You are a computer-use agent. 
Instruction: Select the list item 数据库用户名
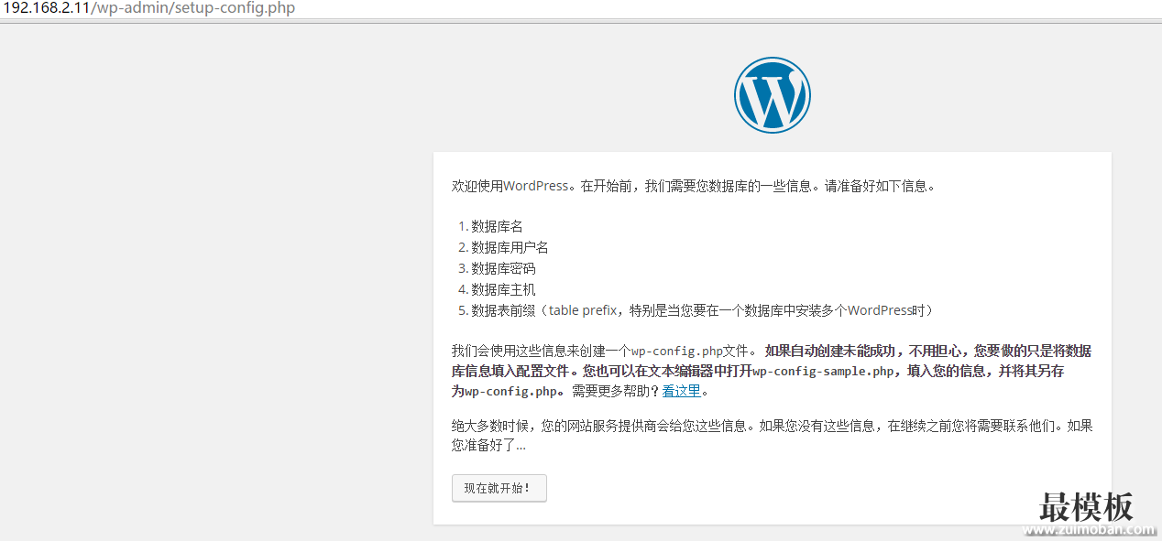[x=510, y=247]
